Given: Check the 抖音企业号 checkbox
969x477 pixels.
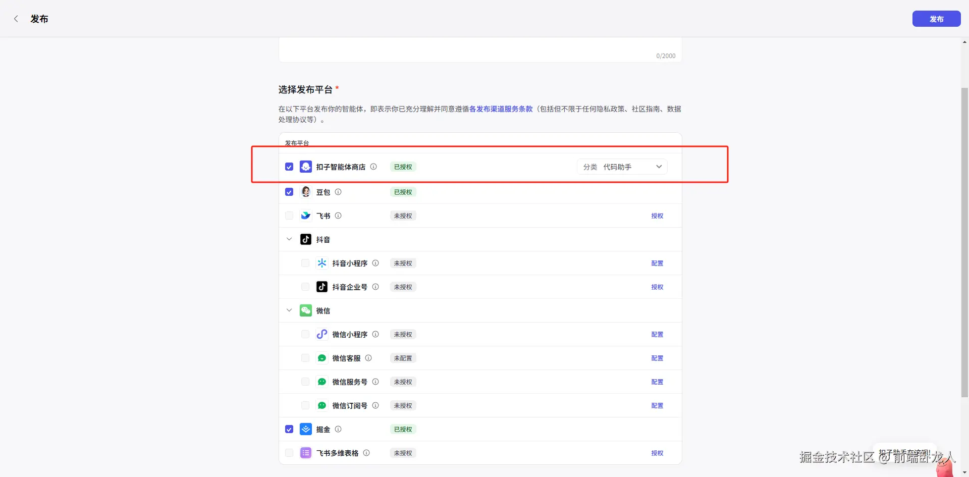Looking at the screenshot, I should tap(305, 287).
